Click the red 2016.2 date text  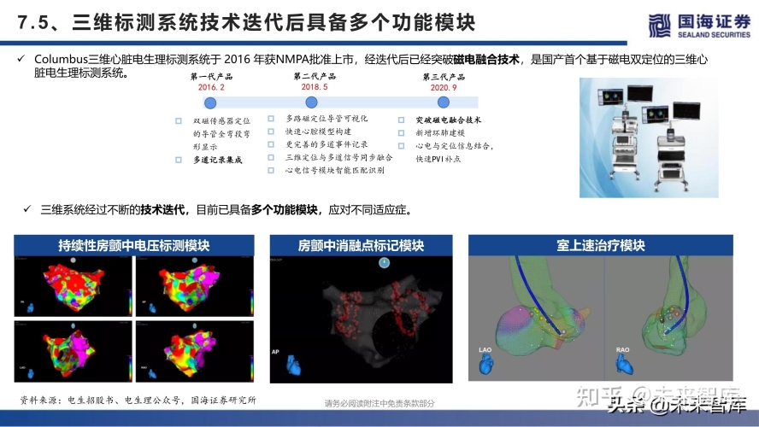pyautogui.click(x=211, y=87)
